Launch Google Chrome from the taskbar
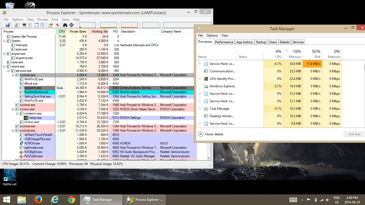The image size is (365, 205). point(71,200)
